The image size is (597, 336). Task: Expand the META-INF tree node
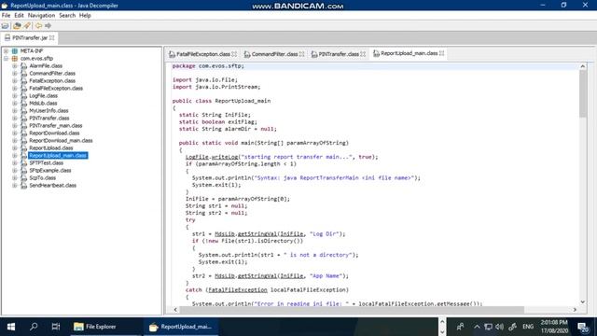coord(6,51)
